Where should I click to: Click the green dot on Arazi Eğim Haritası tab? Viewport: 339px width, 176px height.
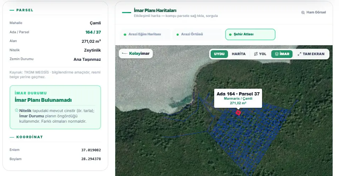125,35
